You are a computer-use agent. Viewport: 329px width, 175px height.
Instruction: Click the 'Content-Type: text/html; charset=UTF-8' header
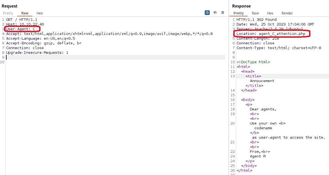click(x=279, y=48)
